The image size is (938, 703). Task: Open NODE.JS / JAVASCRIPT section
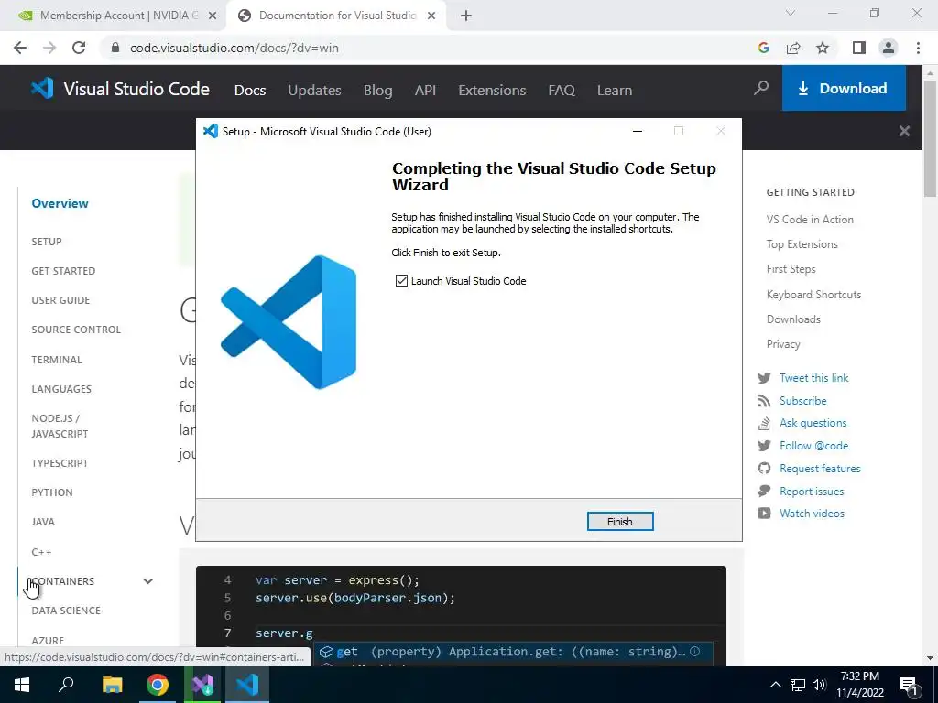pos(60,427)
